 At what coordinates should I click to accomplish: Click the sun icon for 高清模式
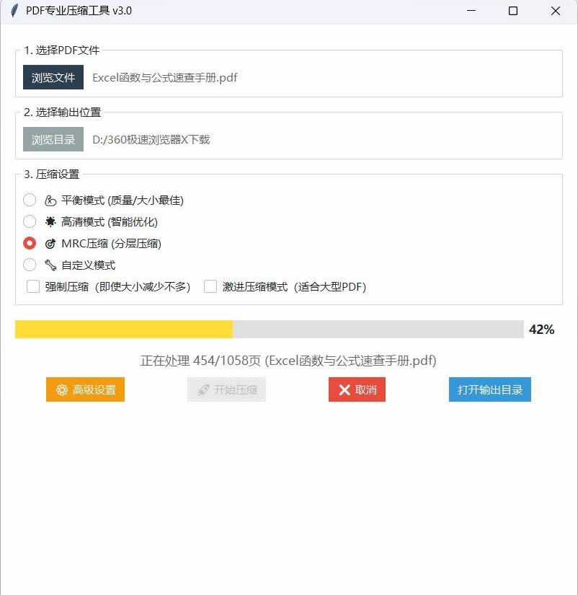pos(49,221)
